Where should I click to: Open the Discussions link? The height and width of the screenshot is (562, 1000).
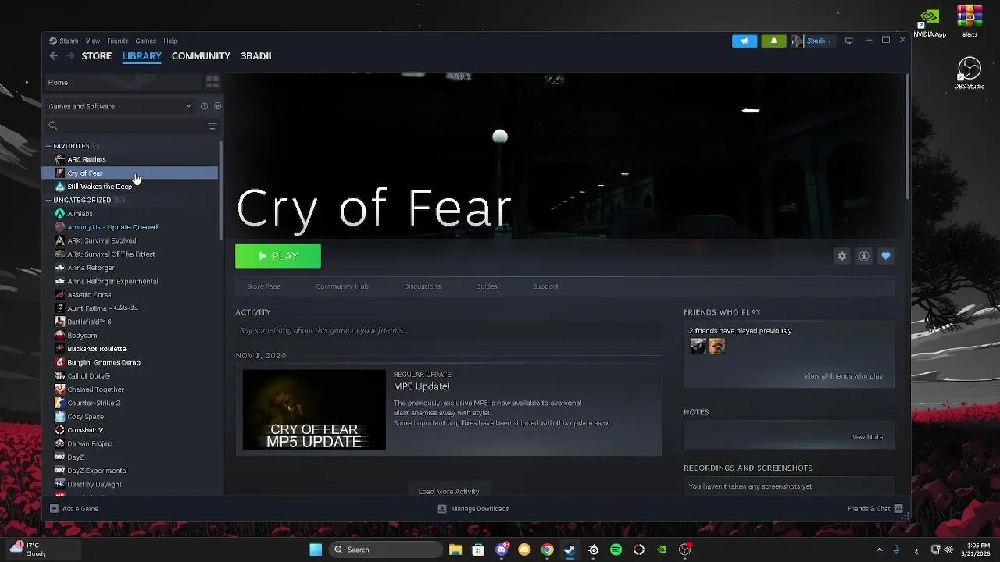(423, 286)
